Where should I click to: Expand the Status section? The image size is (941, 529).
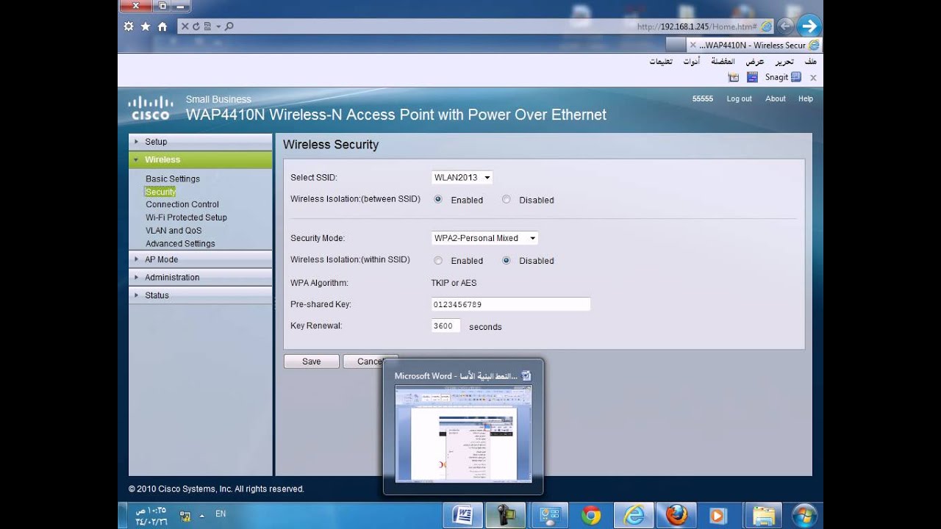tap(200, 295)
